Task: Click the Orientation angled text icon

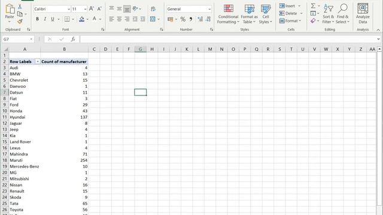Action: point(135,9)
